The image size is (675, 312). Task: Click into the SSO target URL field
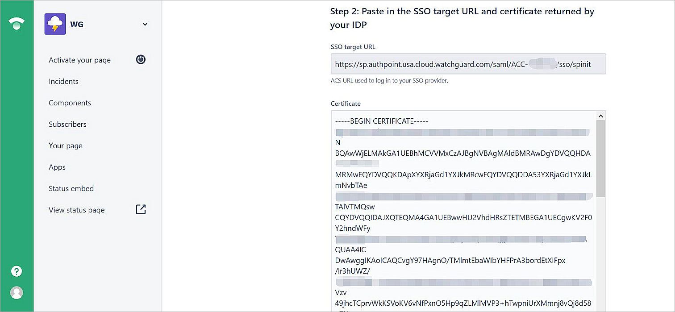468,64
